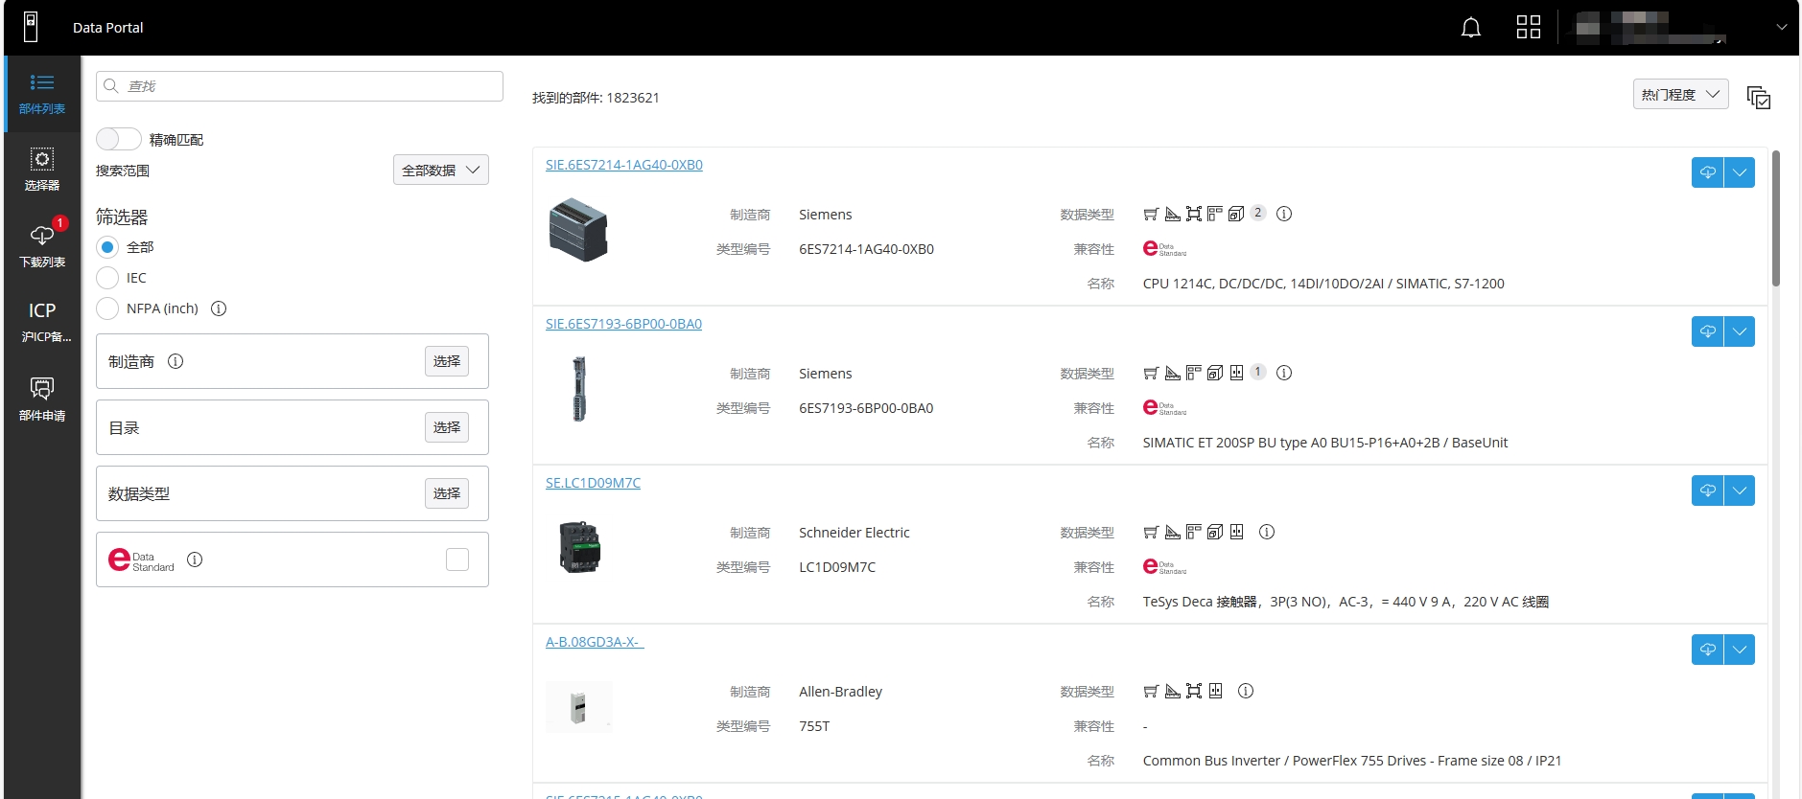Open the A-B.08GD3A-X- part link
The width and height of the screenshot is (1802, 799).
pos(594,642)
